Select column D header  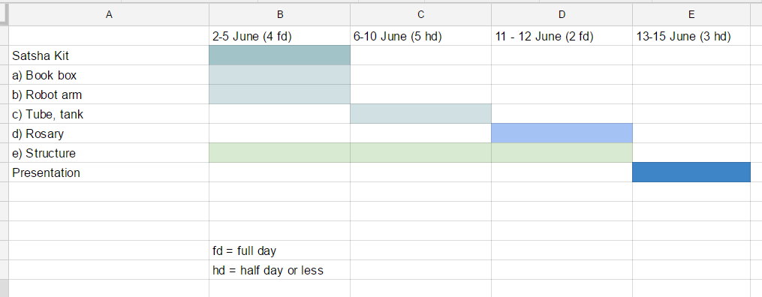pos(562,14)
